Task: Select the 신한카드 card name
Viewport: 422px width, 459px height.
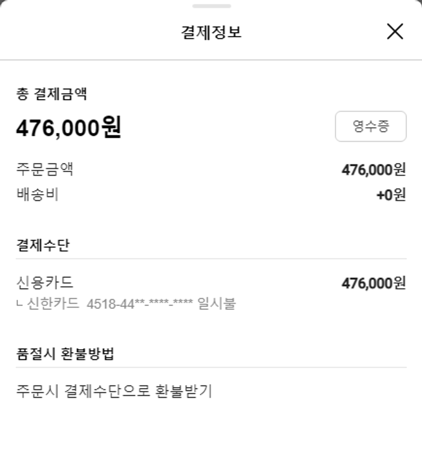Action: [x=53, y=304]
